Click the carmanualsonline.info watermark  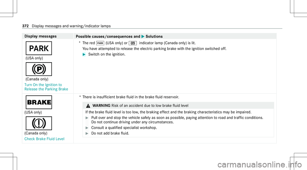coord(260,165)
